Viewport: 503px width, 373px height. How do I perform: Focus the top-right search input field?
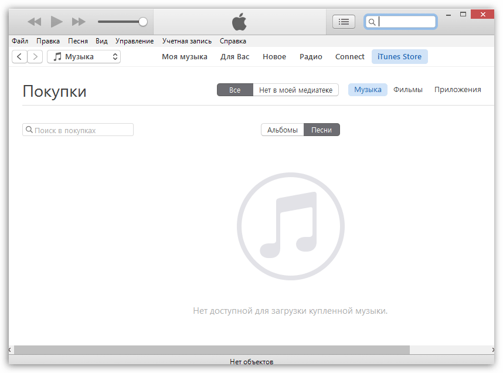[x=400, y=22]
